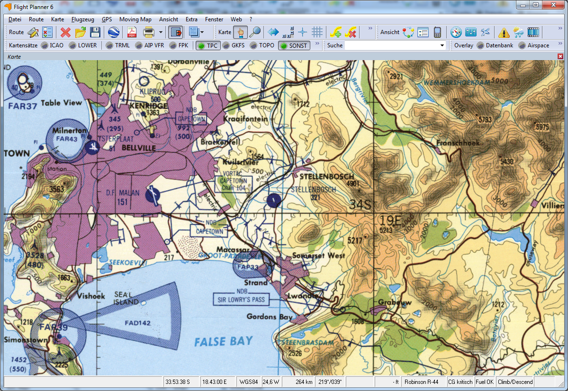
Task: Open a route with the folder icon
Action: tap(81, 32)
